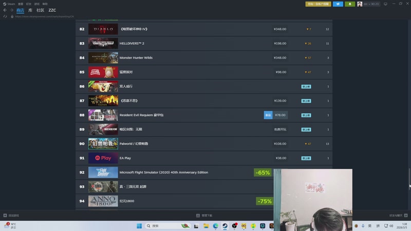
Task: Go forward with the right arrow
Action: 11,10
